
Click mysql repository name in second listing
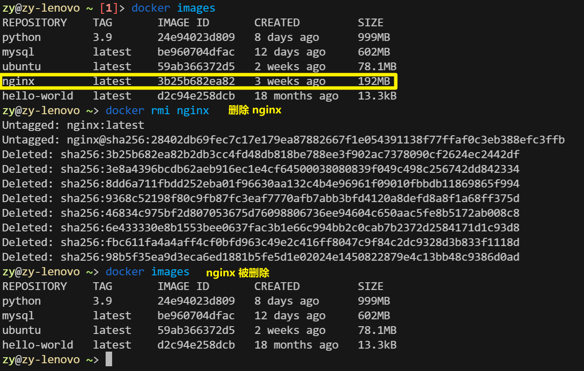[18, 315]
